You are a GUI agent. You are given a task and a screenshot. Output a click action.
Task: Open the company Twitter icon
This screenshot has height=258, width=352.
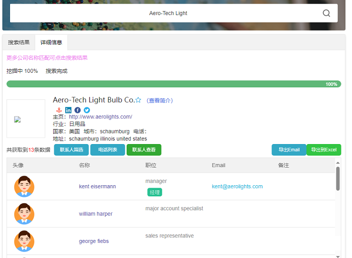click(x=87, y=110)
